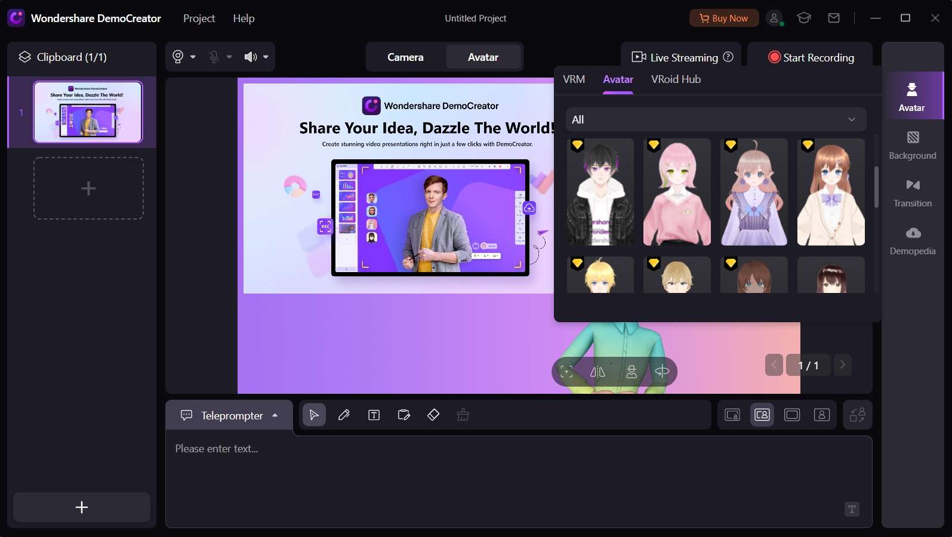Click the 1 / 1 page indicator
The image size is (952, 537).
[808, 365]
